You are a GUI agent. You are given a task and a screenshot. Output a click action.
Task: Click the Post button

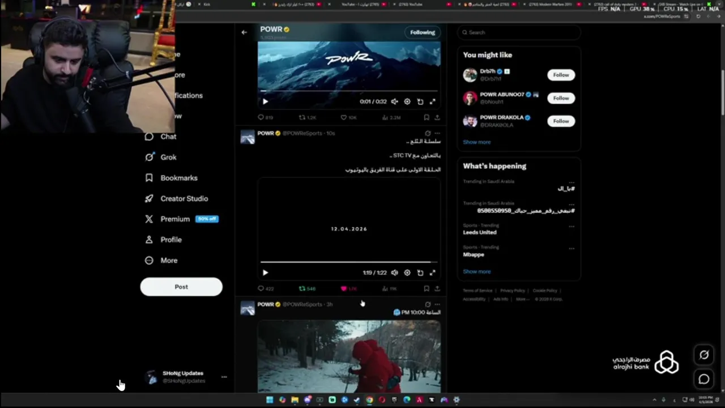[x=181, y=287]
